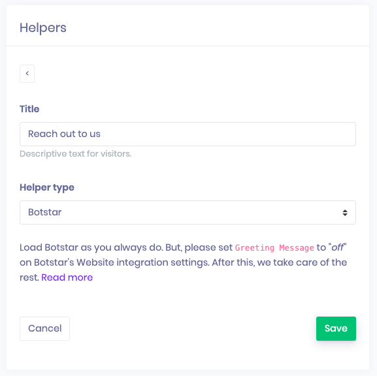
Task: Click the Cancel button
Action: [44, 328]
